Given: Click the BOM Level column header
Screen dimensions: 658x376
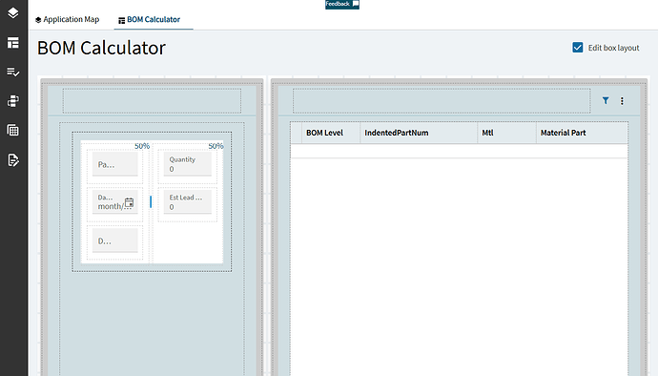Looking at the screenshot, I should click(x=331, y=133).
